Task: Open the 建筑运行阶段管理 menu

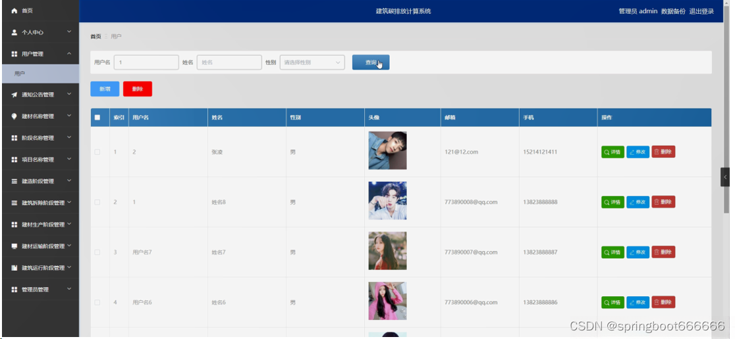Action: [x=40, y=268]
